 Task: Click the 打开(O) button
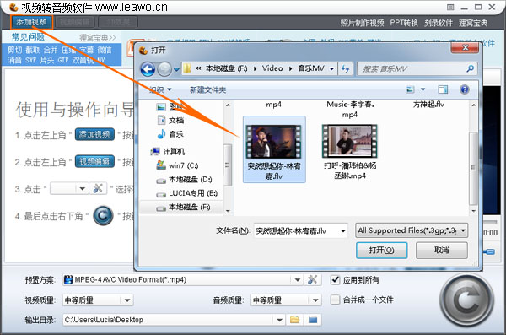coord(381,251)
